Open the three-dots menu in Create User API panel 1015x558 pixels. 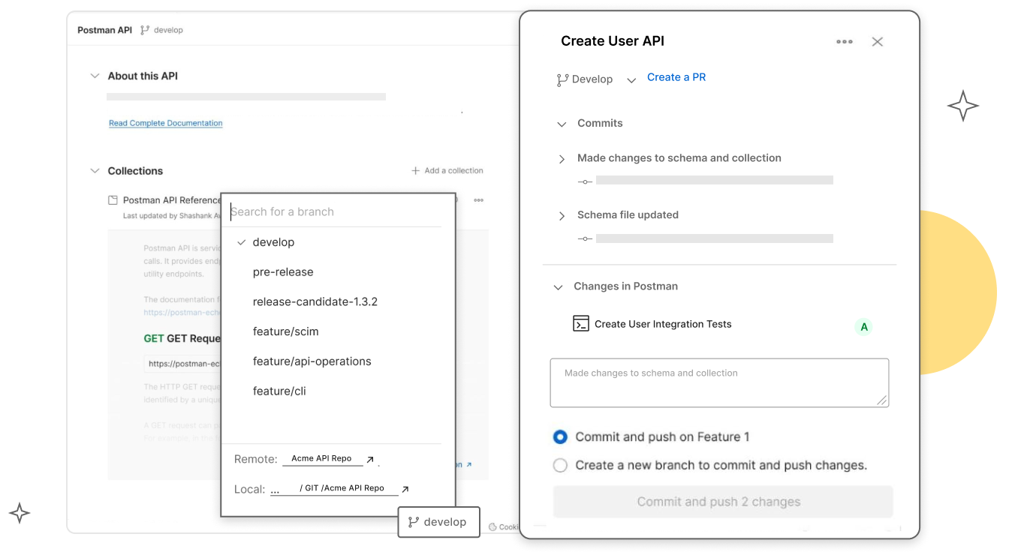(x=844, y=42)
